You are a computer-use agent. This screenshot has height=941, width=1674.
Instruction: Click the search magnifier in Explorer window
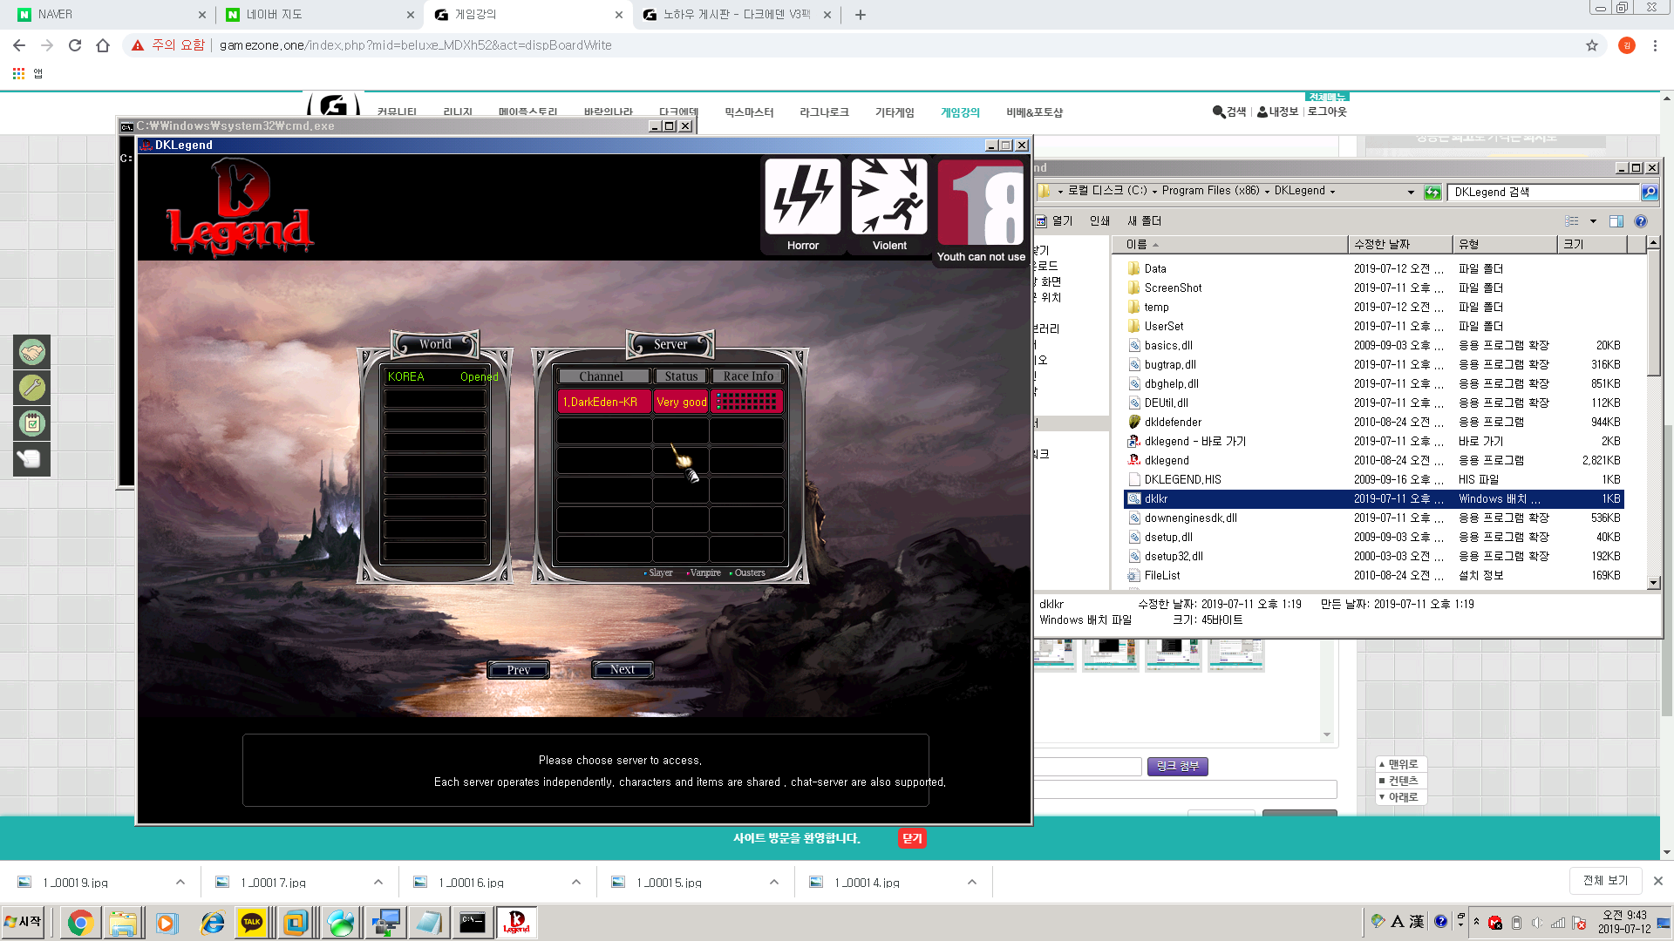pyautogui.click(x=1649, y=192)
